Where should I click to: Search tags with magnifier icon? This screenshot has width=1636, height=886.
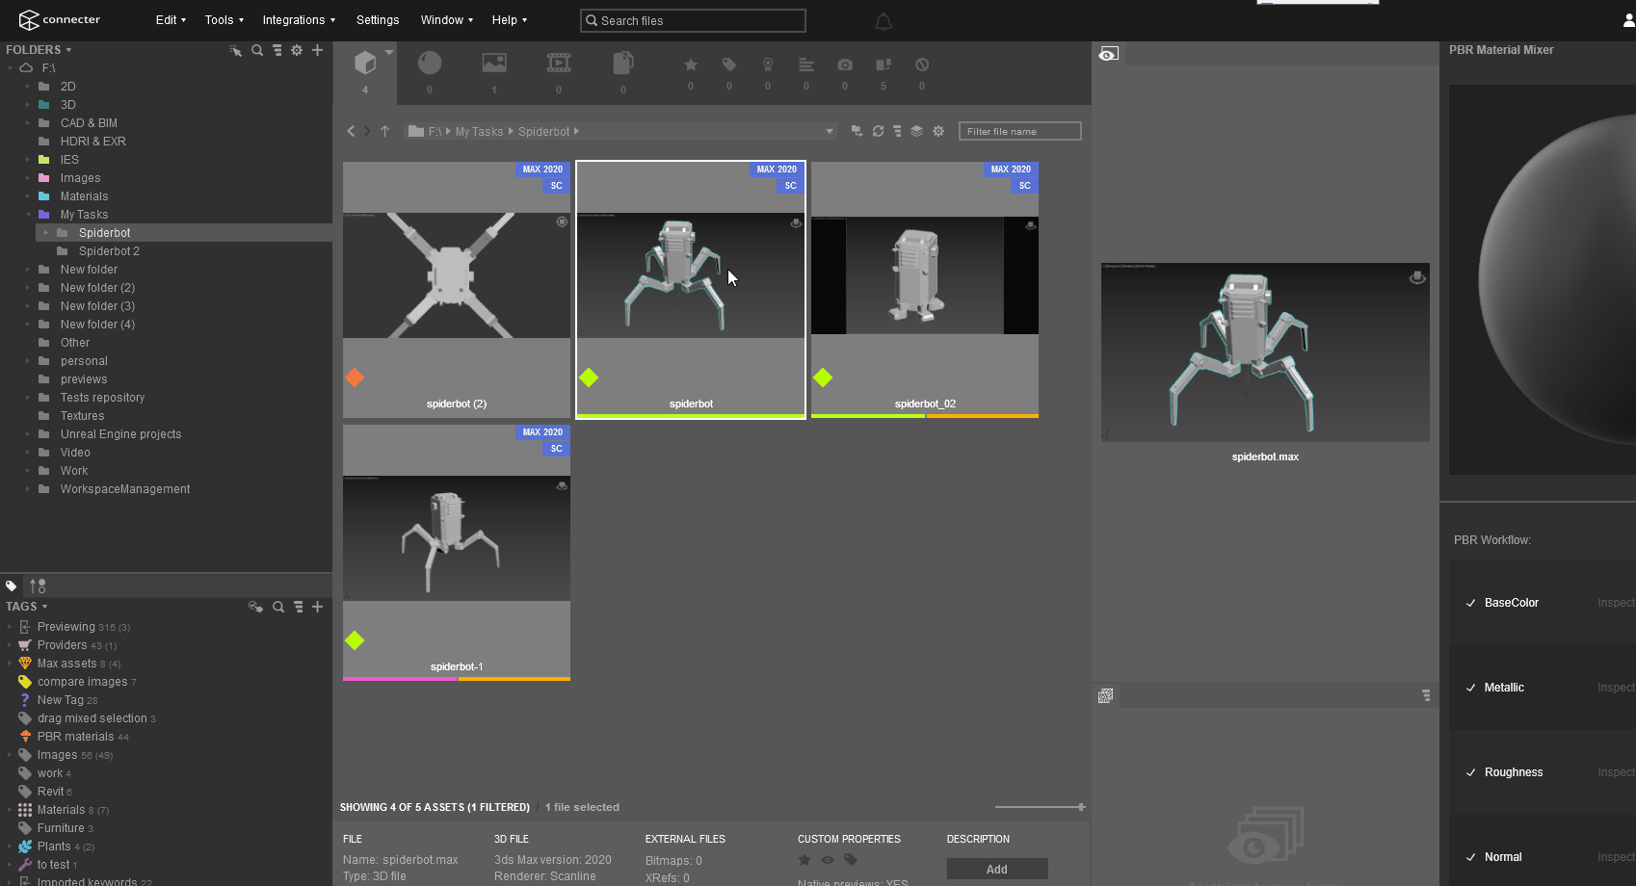(x=278, y=607)
